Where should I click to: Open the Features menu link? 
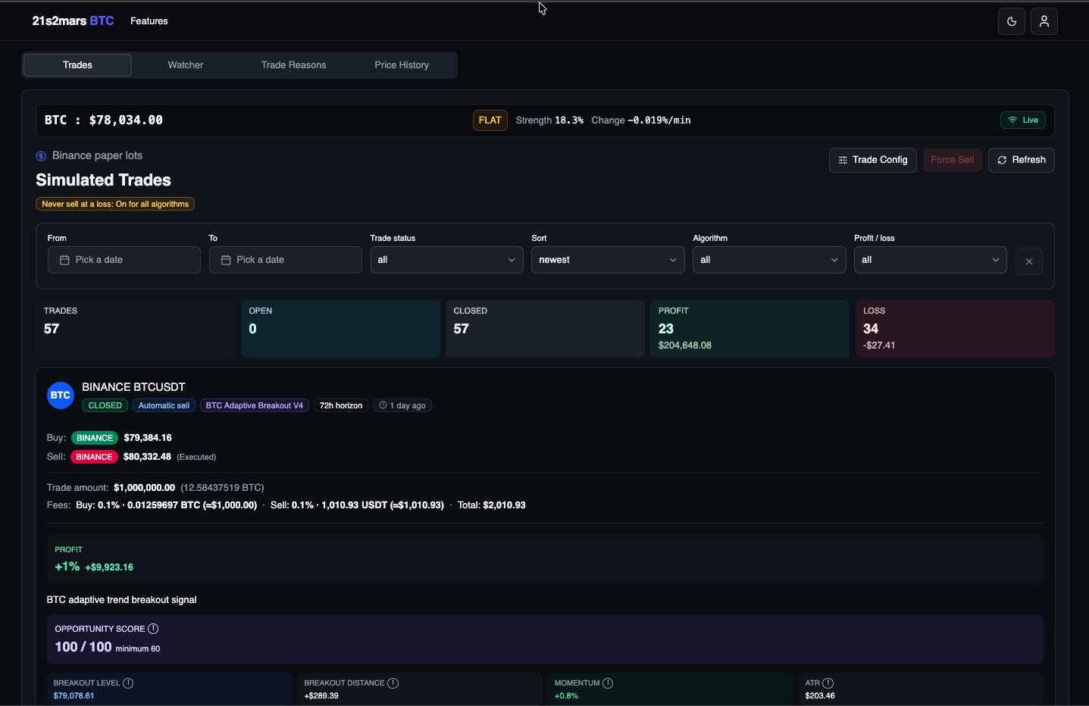(x=149, y=21)
